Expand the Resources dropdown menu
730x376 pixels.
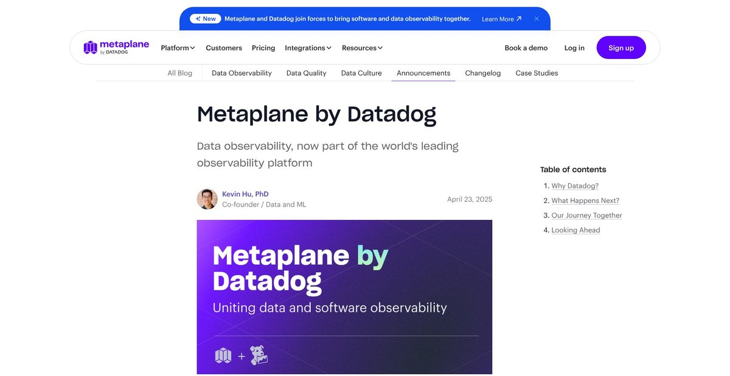[362, 48]
